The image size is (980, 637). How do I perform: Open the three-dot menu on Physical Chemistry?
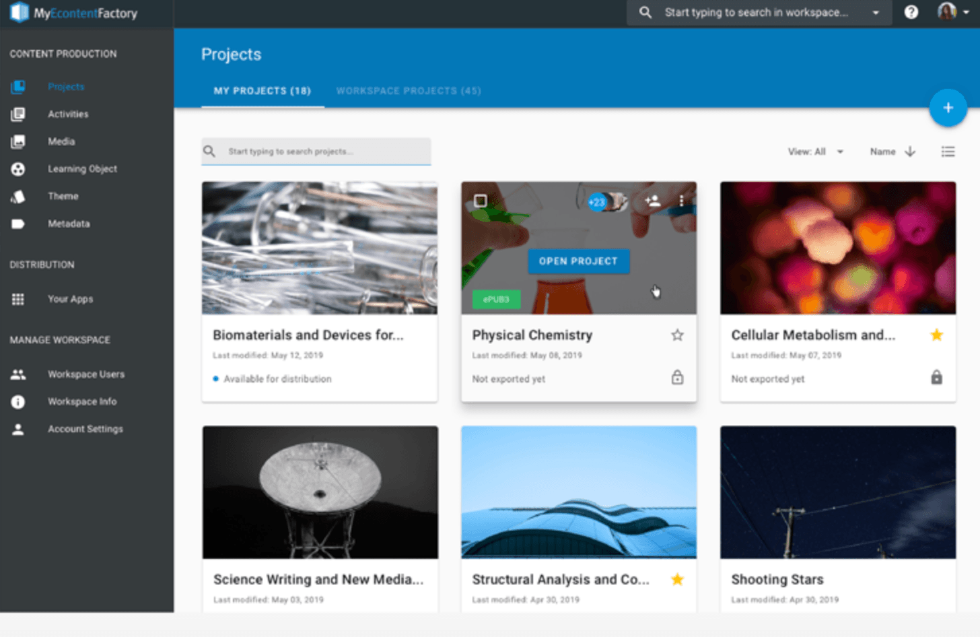[x=682, y=200]
